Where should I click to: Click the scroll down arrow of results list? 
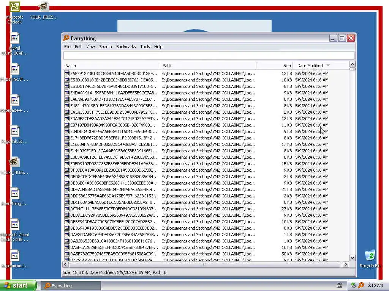352,258
